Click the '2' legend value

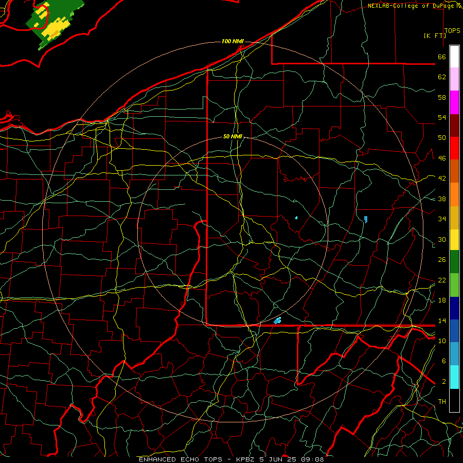coord(443,382)
